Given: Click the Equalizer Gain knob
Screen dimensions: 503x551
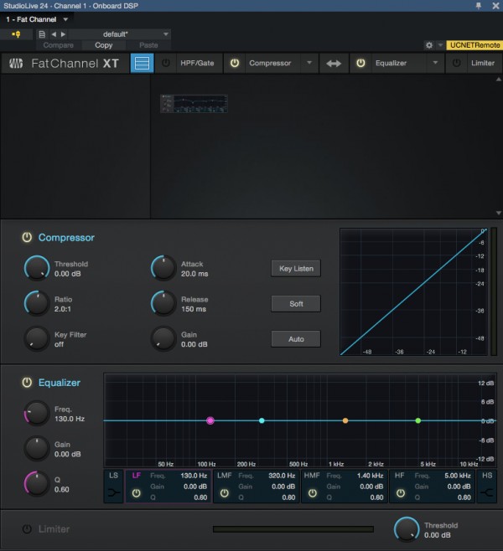Looking at the screenshot, I should (x=37, y=448).
